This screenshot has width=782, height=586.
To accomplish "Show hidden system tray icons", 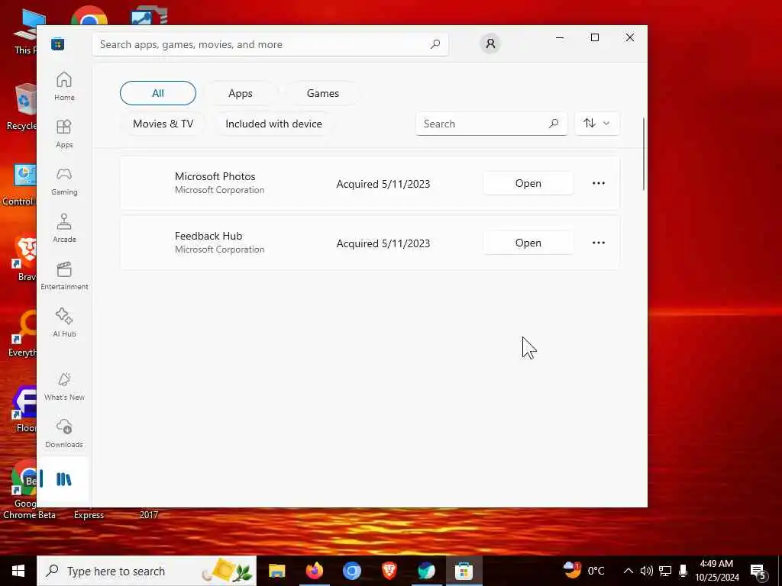I will click(629, 571).
